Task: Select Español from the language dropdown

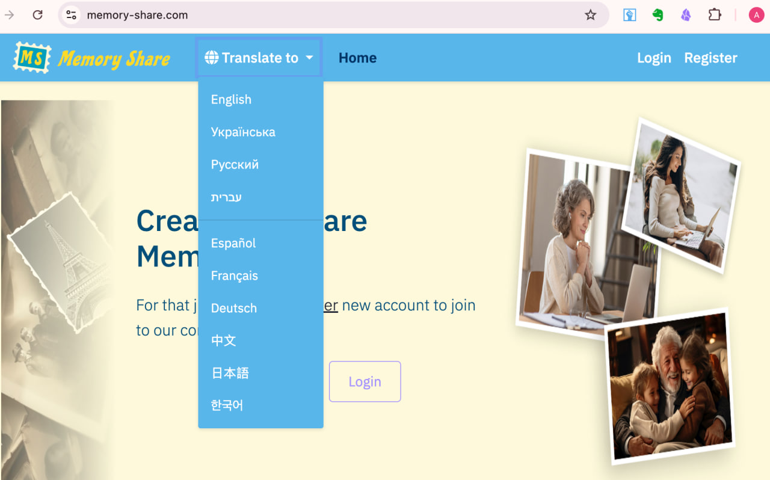Action: [233, 244]
